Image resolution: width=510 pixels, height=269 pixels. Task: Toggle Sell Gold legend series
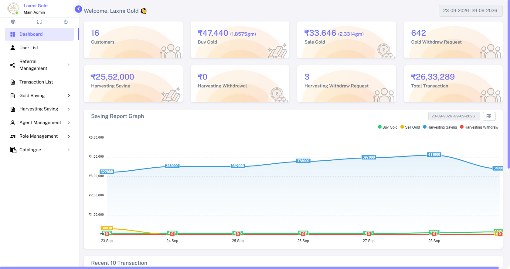tap(410, 127)
